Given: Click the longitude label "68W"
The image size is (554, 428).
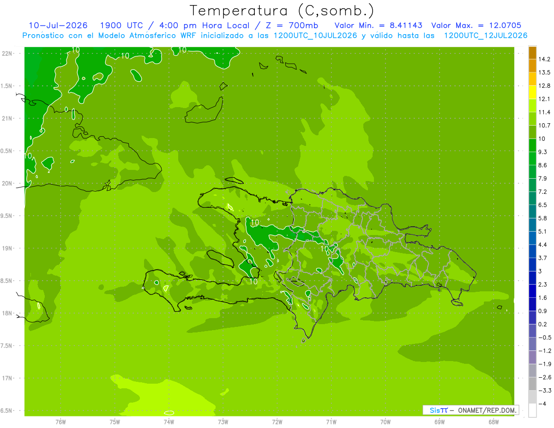Looking at the screenshot, I should click(x=494, y=422).
